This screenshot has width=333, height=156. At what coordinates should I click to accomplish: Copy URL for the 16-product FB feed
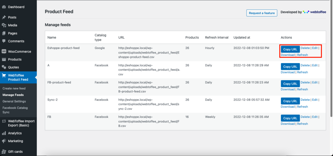click(x=290, y=118)
